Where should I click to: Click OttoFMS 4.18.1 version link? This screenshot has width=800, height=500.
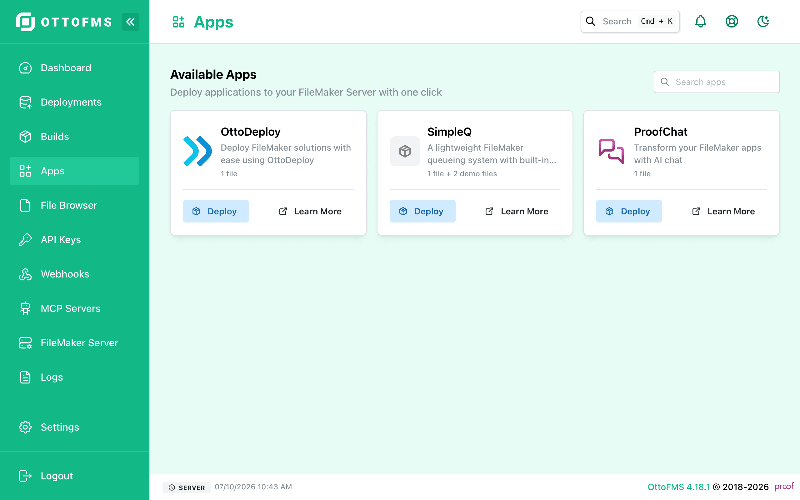click(679, 487)
